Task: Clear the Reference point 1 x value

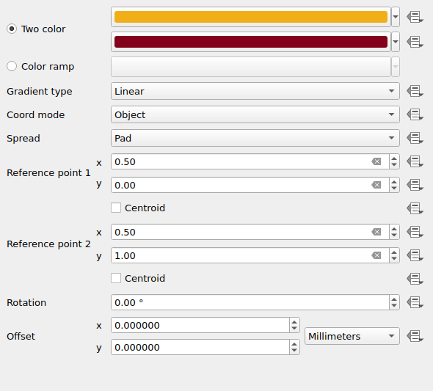Action: [x=376, y=161]
